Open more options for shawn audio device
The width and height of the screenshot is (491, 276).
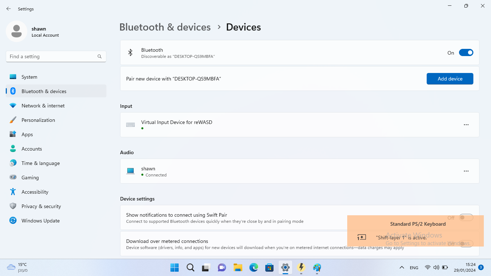pyautogui.click(x=466, y=171)
